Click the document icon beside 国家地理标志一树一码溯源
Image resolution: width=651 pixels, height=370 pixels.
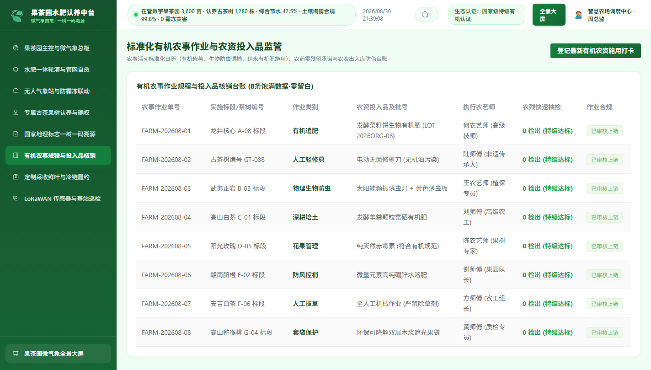click(16, 134)
